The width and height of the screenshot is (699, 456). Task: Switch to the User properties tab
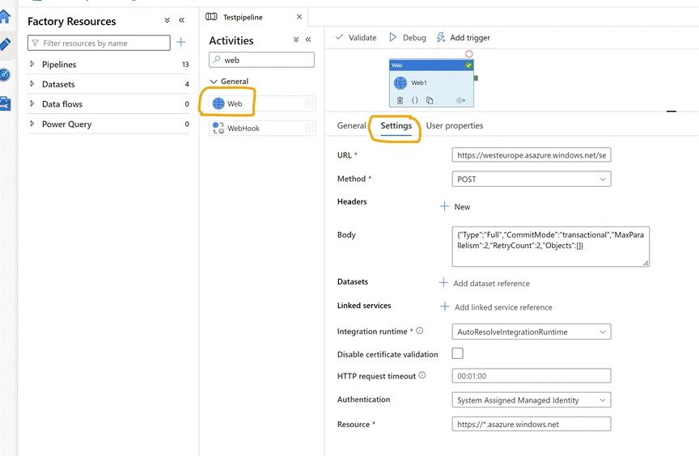(x=455, y=126)
